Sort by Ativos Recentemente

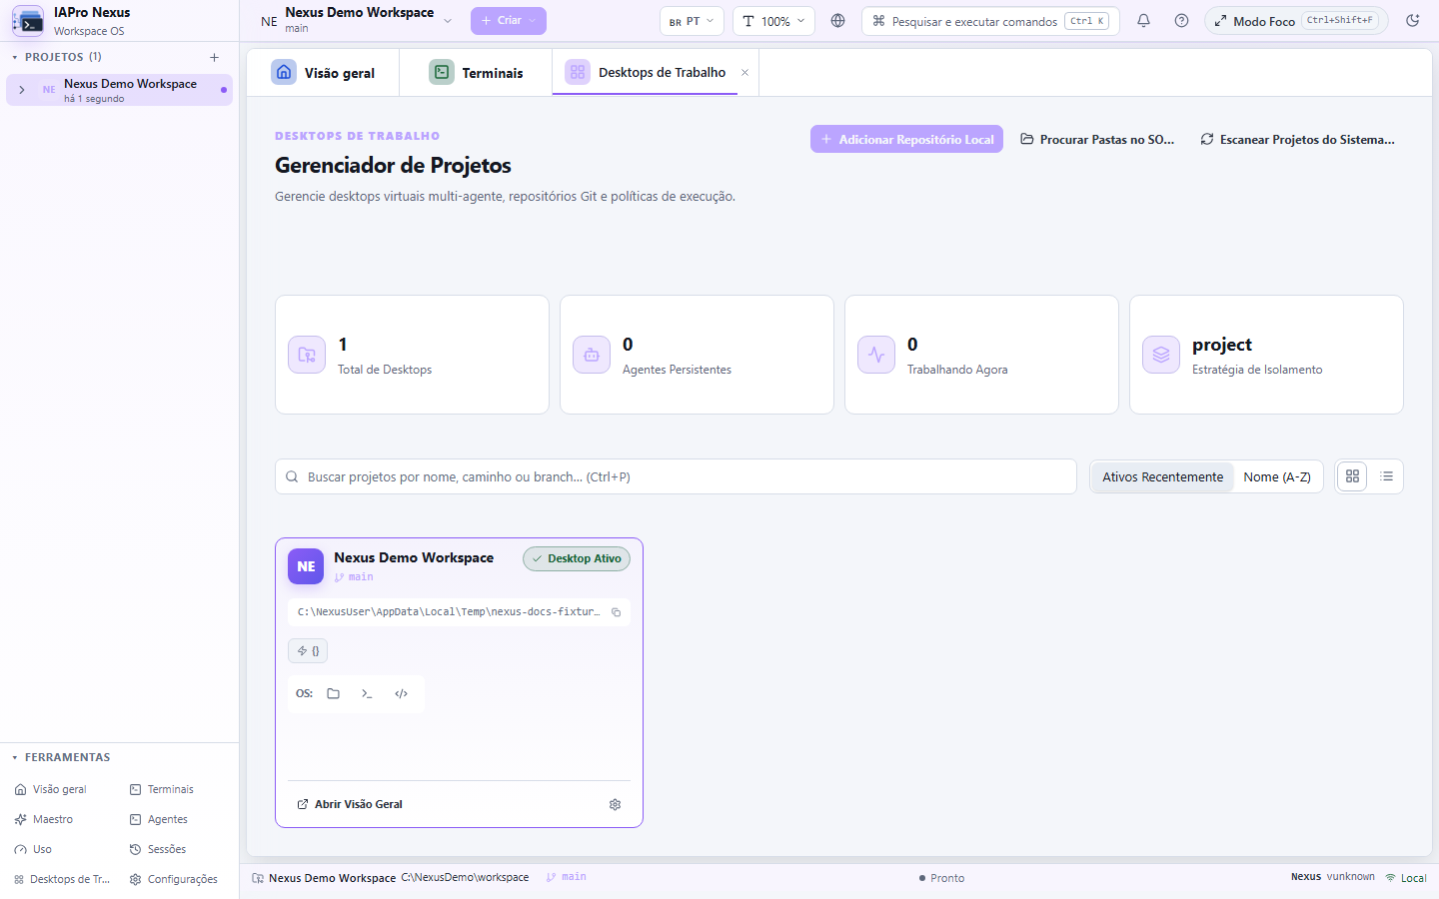pyautogui.click(x=1162, y=476)
